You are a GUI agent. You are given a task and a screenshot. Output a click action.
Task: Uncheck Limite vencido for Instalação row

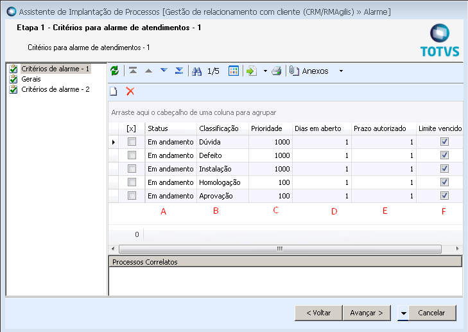tap(444, 169)
